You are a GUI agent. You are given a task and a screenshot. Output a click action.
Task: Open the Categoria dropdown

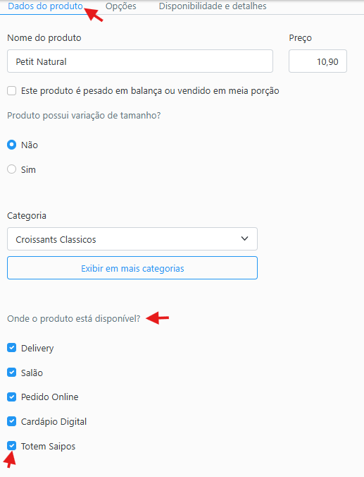(x=132, y=238)
